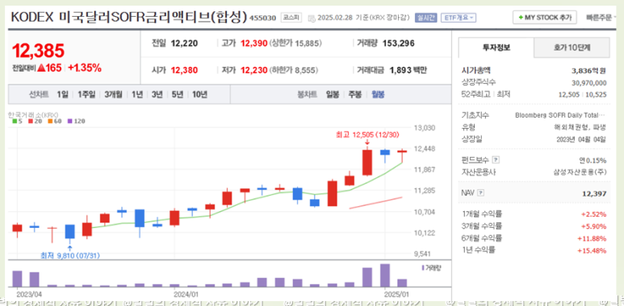Image resolution: width=624 pixels, height=306 pixels.
Task: Click the 13,030 price axis label
Action: (424, 128)
